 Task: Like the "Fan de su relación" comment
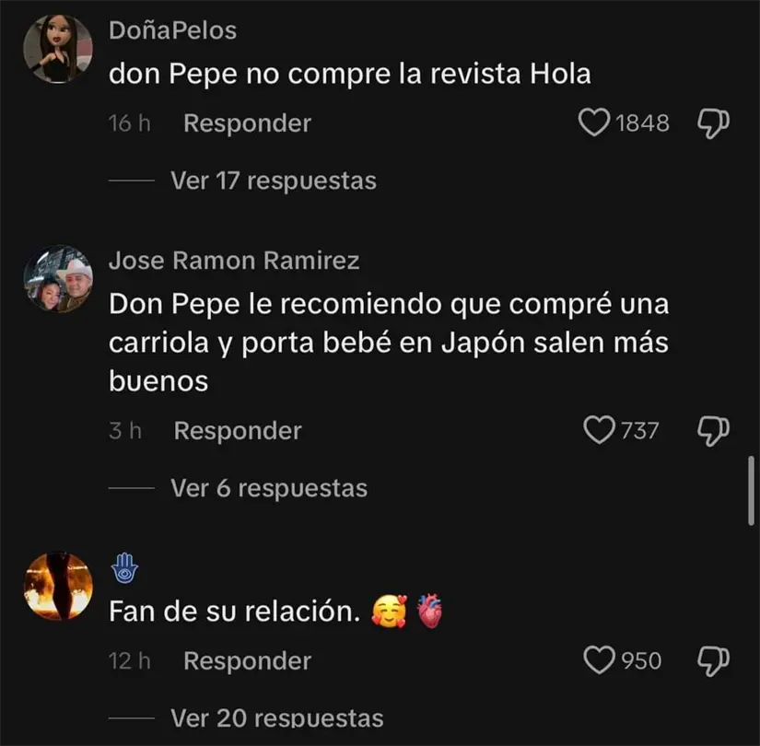tap(601, 659)
